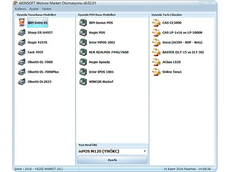The height and width of the screenshot is (172, 230).
Task: Click the IBM Entry 01 label
Action: tap(37, 23)
